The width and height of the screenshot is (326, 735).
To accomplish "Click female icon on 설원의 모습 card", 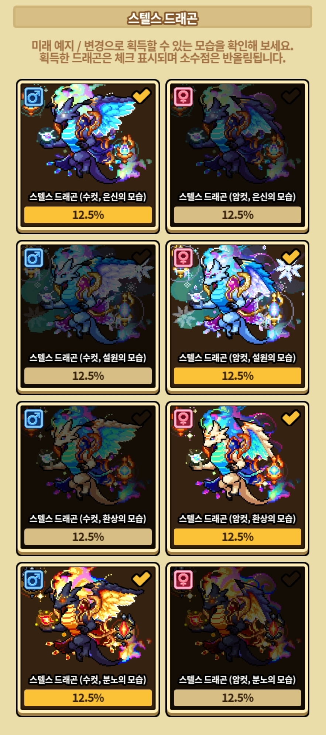I will [183, 258].
